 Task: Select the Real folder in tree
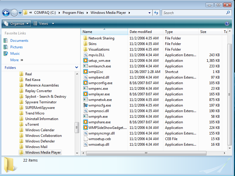[29, 74]
